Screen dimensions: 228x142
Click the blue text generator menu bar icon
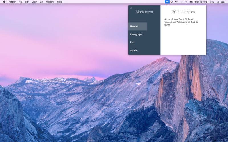(167, 2)
